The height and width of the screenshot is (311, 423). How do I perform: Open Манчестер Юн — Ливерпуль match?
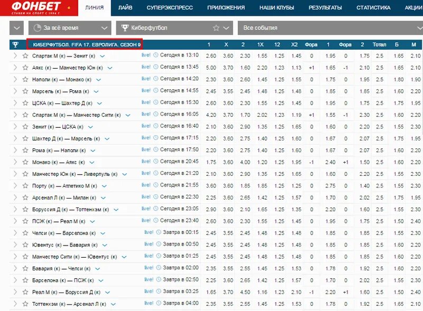coord(75,174)
